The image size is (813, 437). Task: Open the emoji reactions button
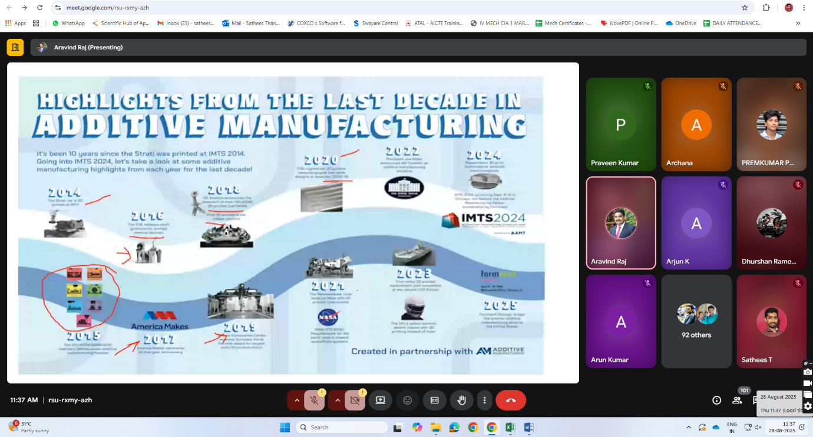pos(407,400)
